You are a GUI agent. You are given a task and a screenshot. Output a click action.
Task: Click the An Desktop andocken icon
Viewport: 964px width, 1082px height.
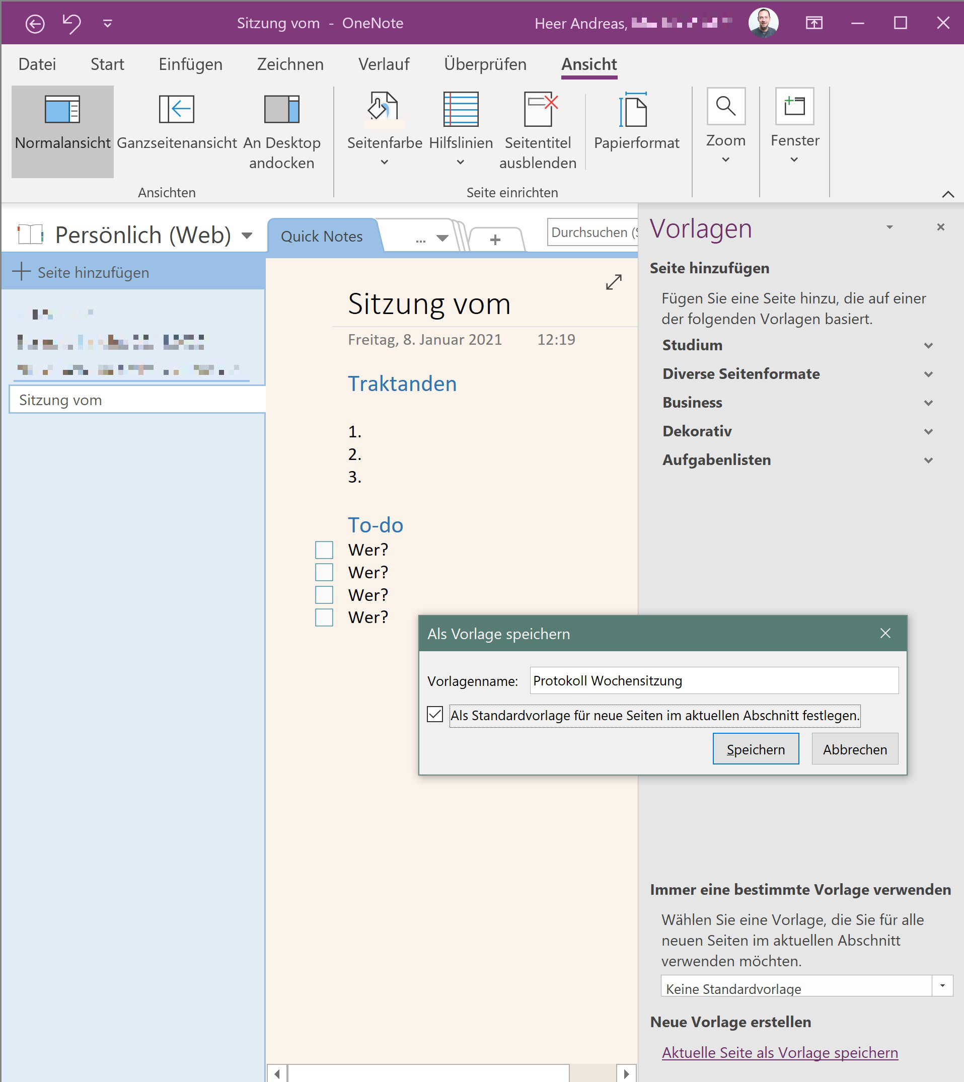click(x=281, y=110)
